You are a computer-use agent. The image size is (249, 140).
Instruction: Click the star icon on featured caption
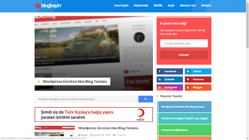[x=39, y=81]
